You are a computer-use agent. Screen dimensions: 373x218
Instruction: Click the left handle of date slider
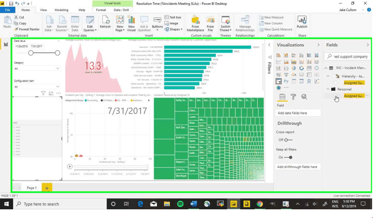pos(31,53)
